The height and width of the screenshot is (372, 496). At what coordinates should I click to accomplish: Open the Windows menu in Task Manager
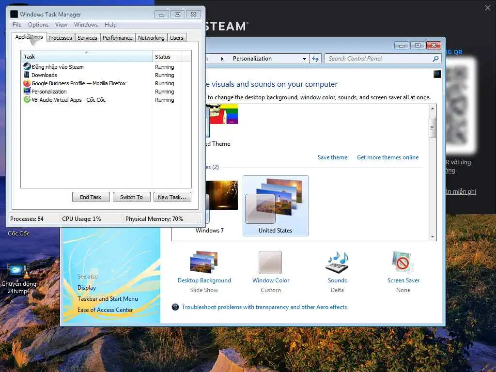86,25
